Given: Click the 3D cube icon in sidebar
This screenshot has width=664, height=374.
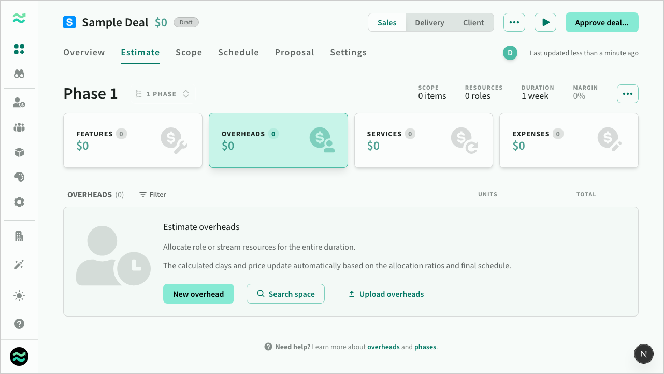Looking at the screenshot, I should point(19,152).
